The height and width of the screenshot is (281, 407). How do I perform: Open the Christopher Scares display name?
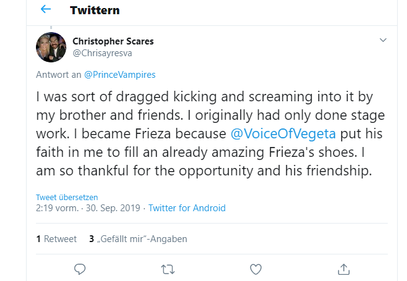[113, 41]
